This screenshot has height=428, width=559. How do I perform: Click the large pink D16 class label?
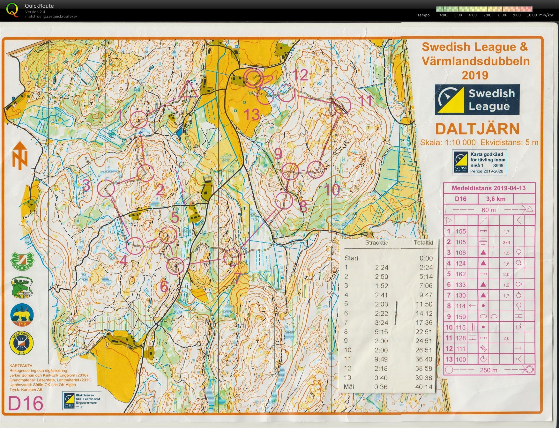[25, 403]
